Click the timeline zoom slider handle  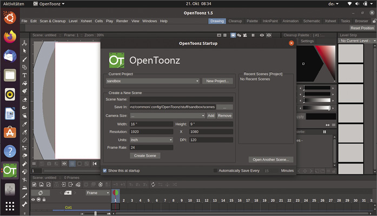95,213
